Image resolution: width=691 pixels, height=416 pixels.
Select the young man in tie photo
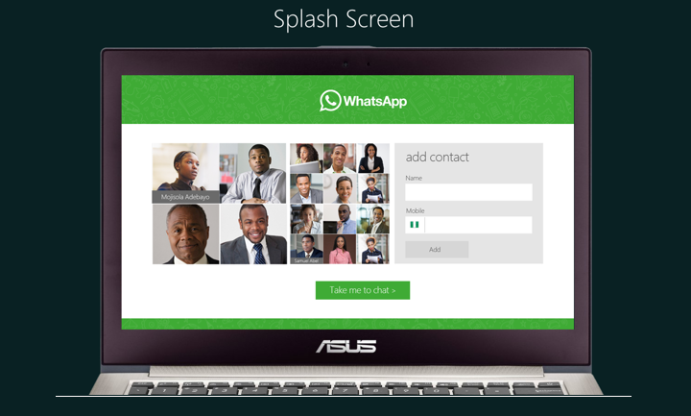(253, 173)
